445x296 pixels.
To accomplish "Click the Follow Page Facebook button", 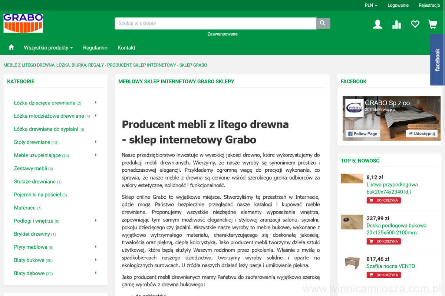I will pyautogui.click(x=362, y=134).
